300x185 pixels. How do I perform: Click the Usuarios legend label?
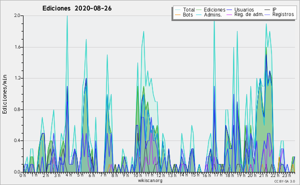click(x=244, y=9)
